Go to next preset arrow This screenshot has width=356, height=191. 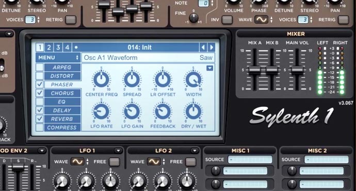[212, 47]
